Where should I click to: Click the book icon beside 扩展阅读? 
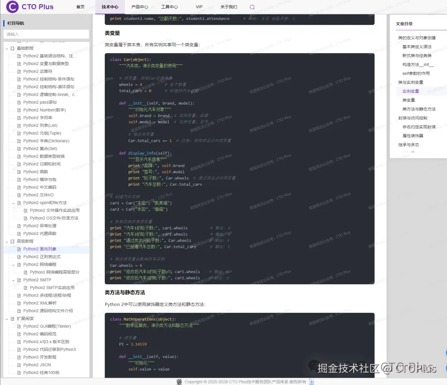coord(12,319)
